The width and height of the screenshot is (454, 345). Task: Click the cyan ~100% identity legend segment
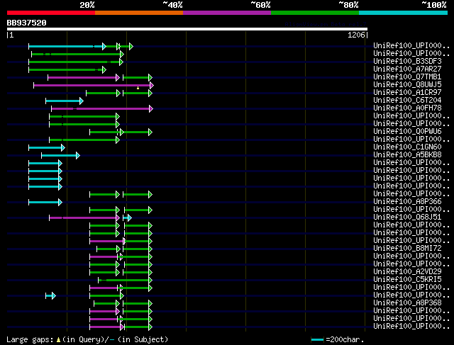(404, 13)
